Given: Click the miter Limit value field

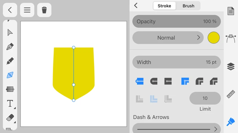Looking at the screenshot, I should pyautogui.click(x=205, y=98).
